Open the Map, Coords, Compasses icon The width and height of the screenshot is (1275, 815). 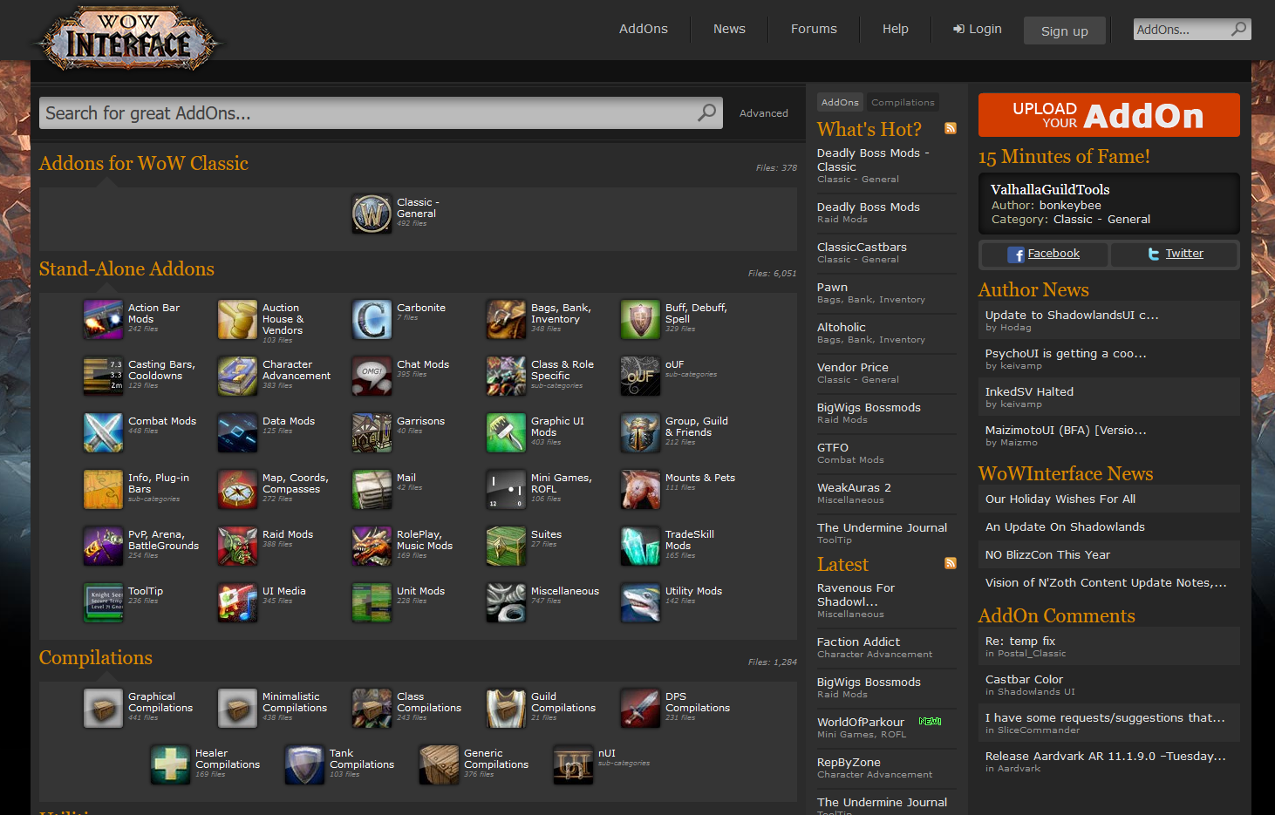[x=237, y=489]
